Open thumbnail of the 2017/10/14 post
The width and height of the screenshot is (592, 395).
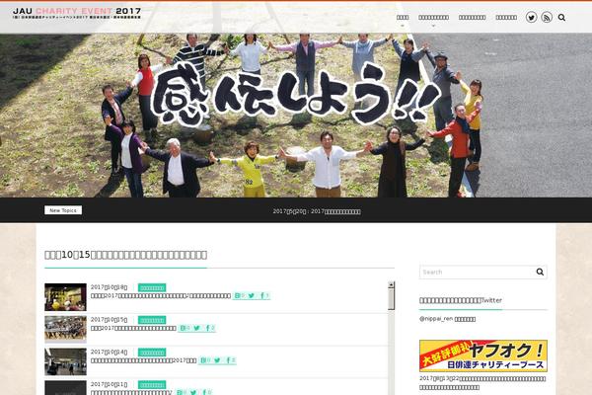65,361
